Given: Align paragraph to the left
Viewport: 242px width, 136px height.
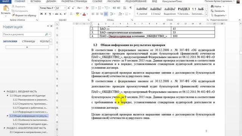Looking at the screenshot, I should click(93, 14).
